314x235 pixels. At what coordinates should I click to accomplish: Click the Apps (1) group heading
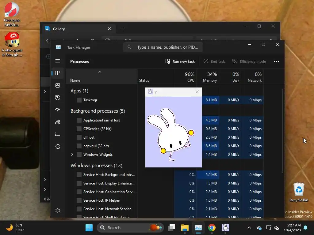[79, 91]
